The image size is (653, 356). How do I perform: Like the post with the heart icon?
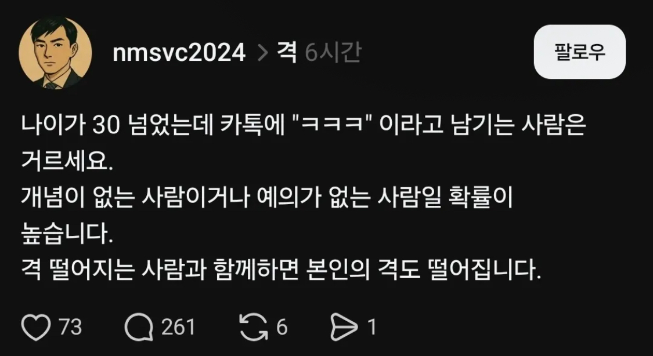pos(36,327)
